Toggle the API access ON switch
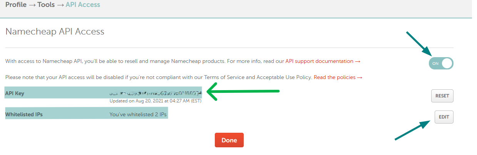 coord(441,63)
